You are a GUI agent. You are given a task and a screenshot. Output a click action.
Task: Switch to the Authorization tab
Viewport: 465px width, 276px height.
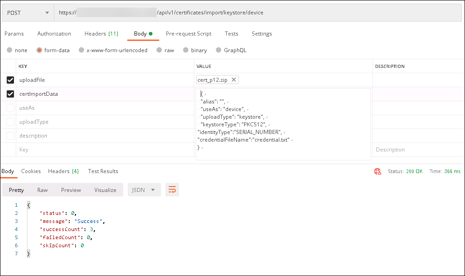point(54,34)
